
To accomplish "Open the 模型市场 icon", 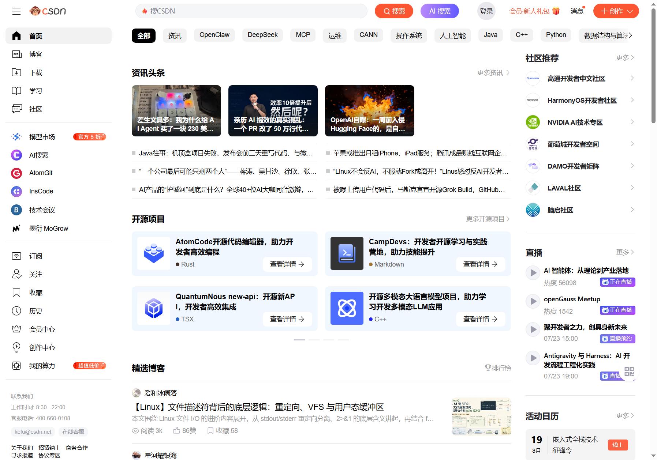I will 16,137.
